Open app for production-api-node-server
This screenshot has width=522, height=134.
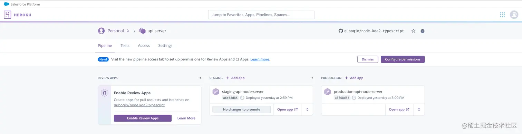tap(399, 109)
